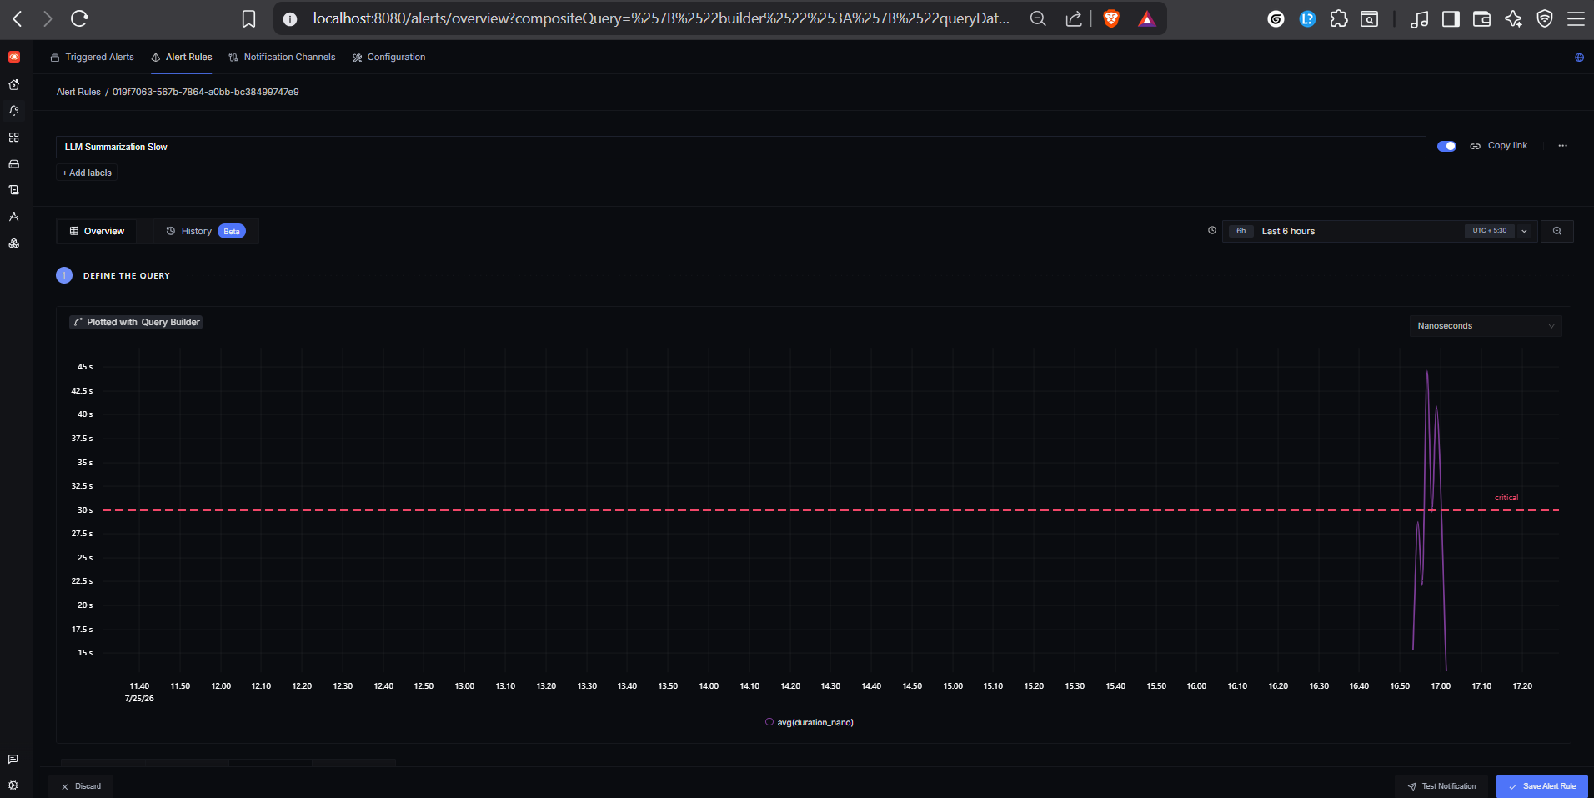Open the Nanoseconds unit dropdown
Screen dimensions: 1594x798
[1485, 326]
